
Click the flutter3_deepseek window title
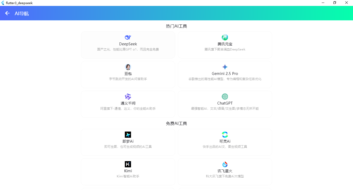[19, 3]
